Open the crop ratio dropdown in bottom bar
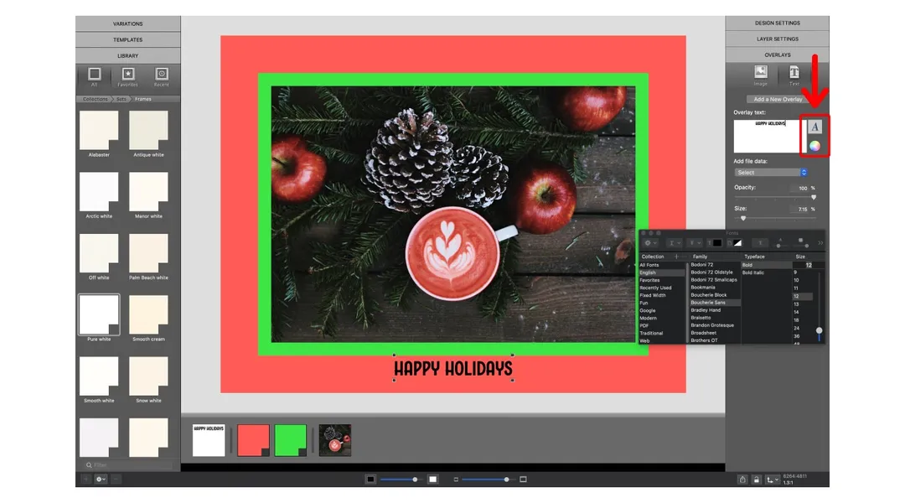 point(772,480)
